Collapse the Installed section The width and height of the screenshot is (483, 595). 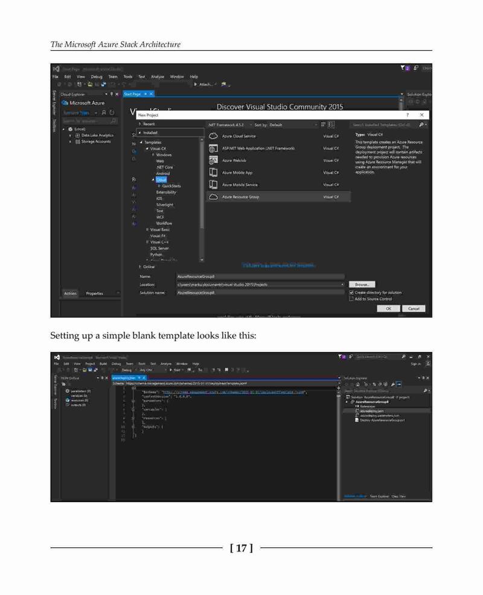140,133
